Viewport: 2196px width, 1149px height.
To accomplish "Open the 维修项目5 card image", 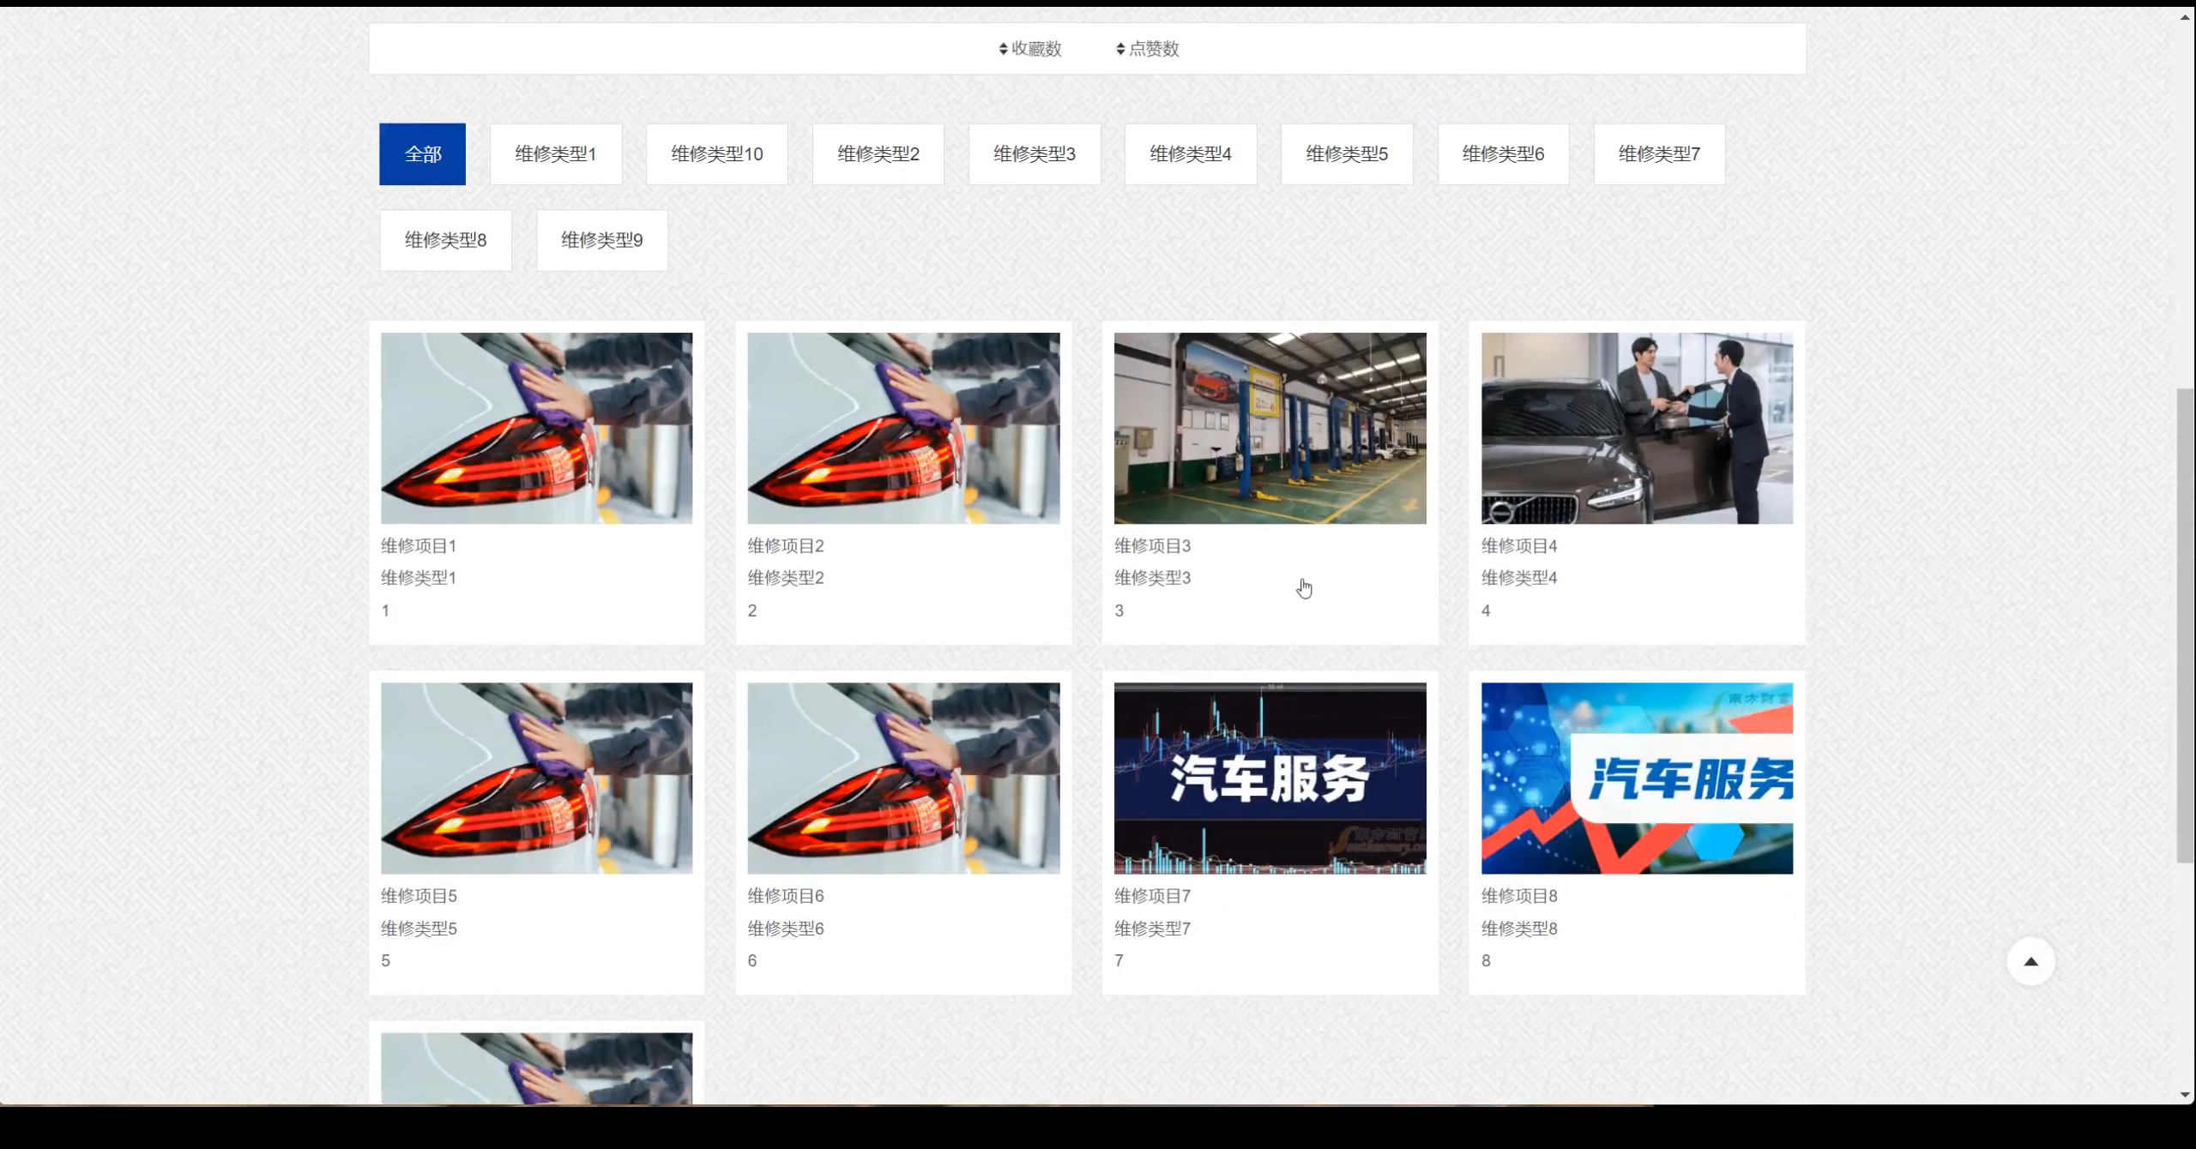I will point(537,778).
